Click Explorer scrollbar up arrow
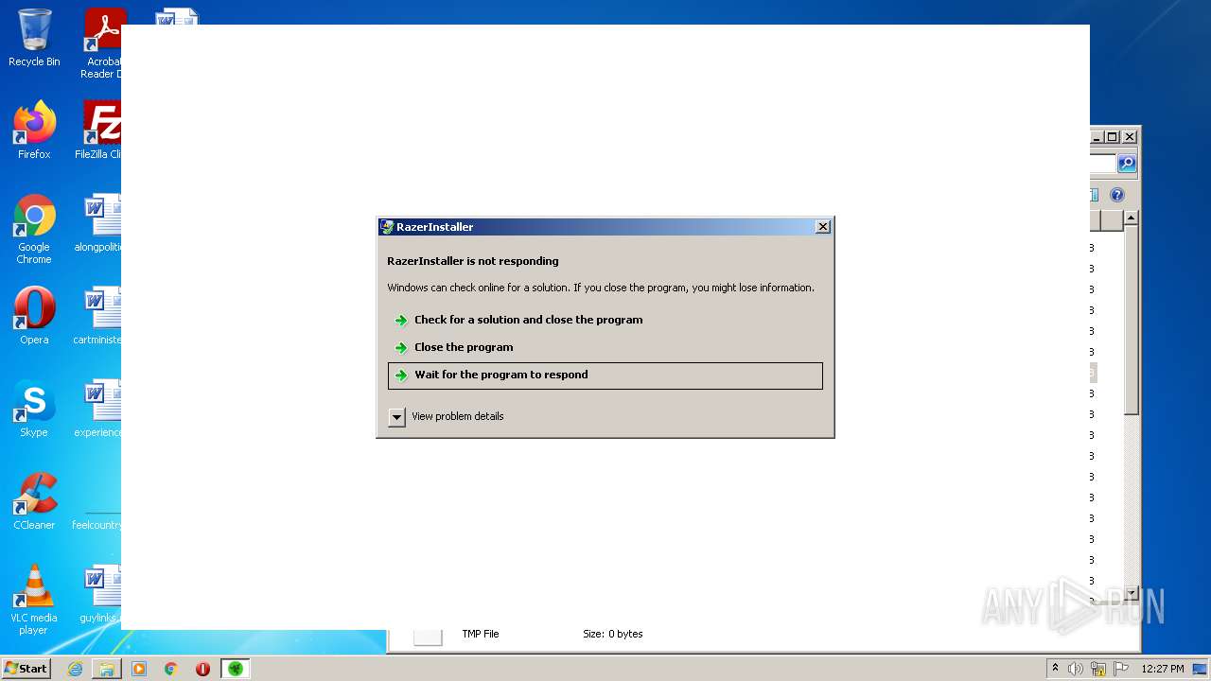 pos(1131,218)
